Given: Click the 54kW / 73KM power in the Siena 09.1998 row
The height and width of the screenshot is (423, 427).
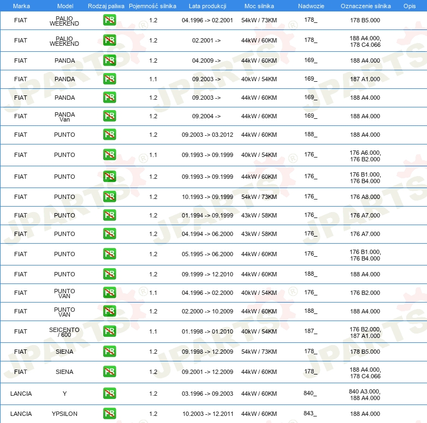Looking at the screenshot, I should click(259, 352).
